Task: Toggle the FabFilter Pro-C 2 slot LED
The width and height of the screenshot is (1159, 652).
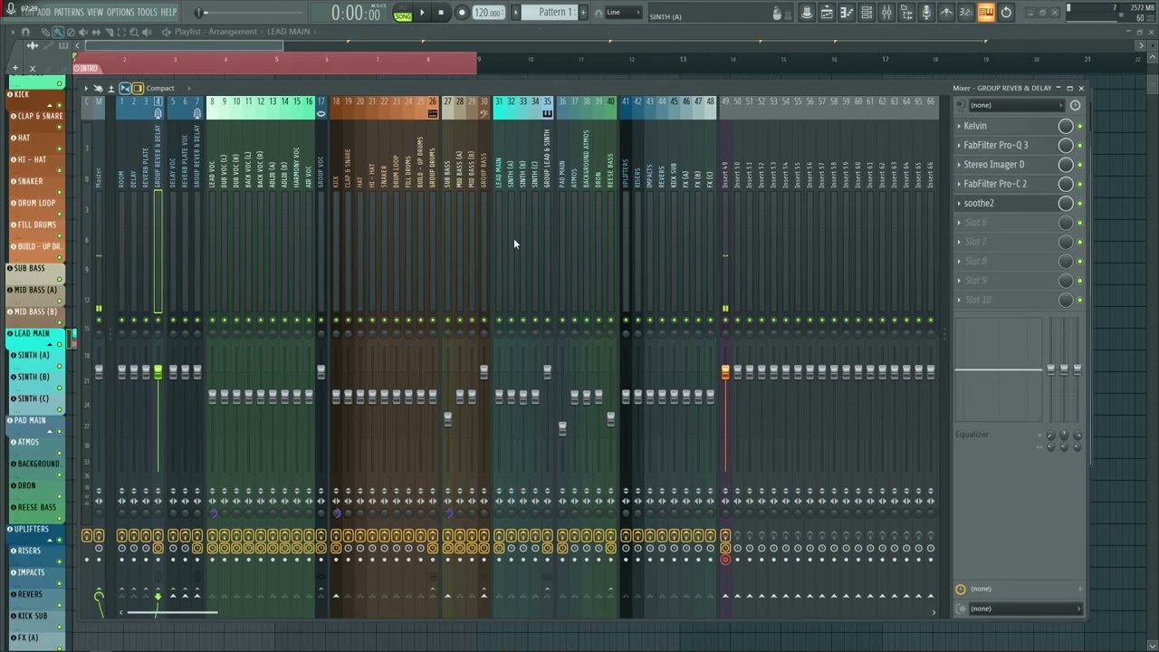Action: tap(1079, 184)
